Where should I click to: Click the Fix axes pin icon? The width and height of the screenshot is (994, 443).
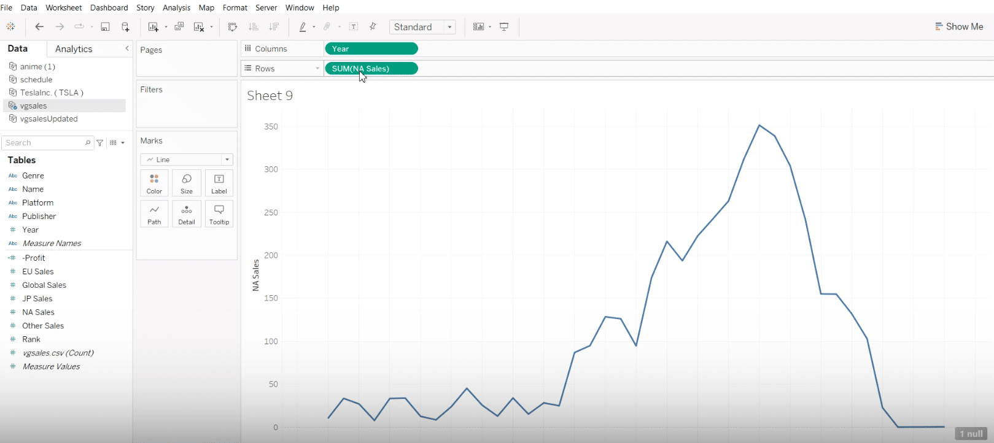pos(373,27)
